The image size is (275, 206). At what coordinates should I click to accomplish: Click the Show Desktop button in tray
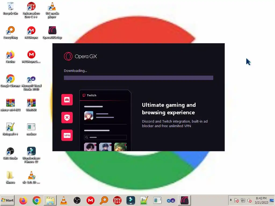click(272, 200)
